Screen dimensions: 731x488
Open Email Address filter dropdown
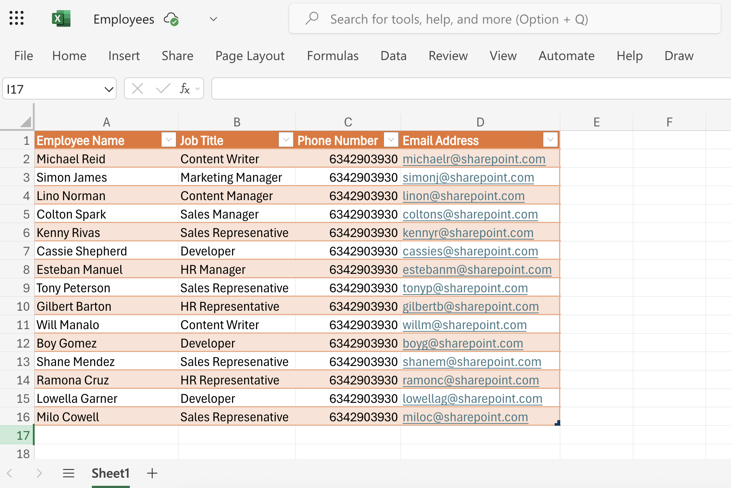pyautogui.click(x=550, y=140)
